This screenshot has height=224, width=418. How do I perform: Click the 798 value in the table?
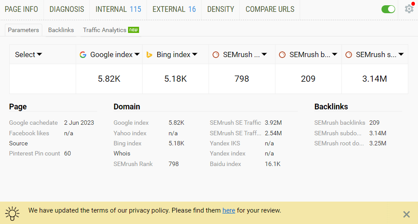pos(242,79)
